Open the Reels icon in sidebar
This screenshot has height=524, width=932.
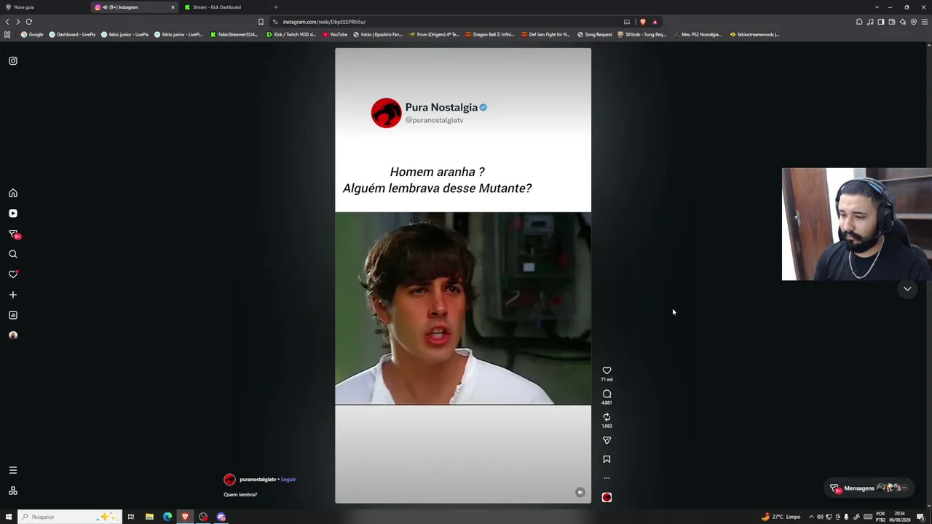(13, 213)
